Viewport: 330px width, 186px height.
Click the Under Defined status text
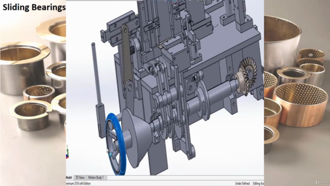242,183
